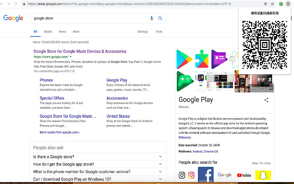Click the location target icon in address bar
Viewport: 294px width, 184px height.
pos(266,4)
